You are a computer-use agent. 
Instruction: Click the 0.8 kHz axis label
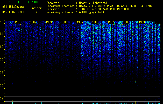tap(2, 73)
